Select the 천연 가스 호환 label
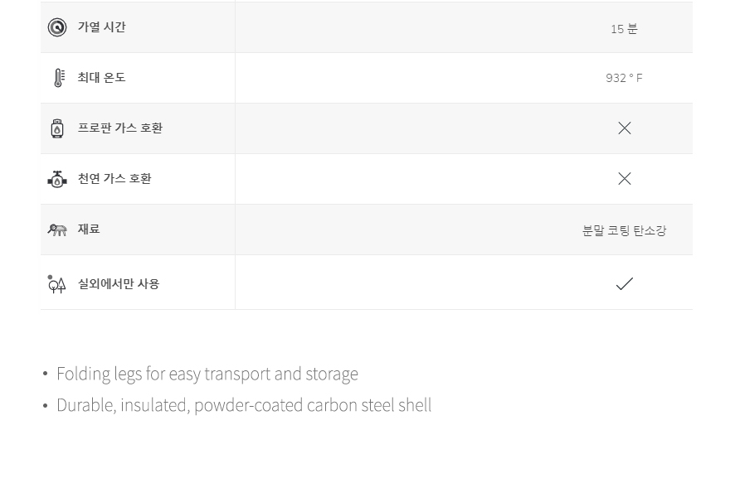Screen dimensions: 735x488 114,179
